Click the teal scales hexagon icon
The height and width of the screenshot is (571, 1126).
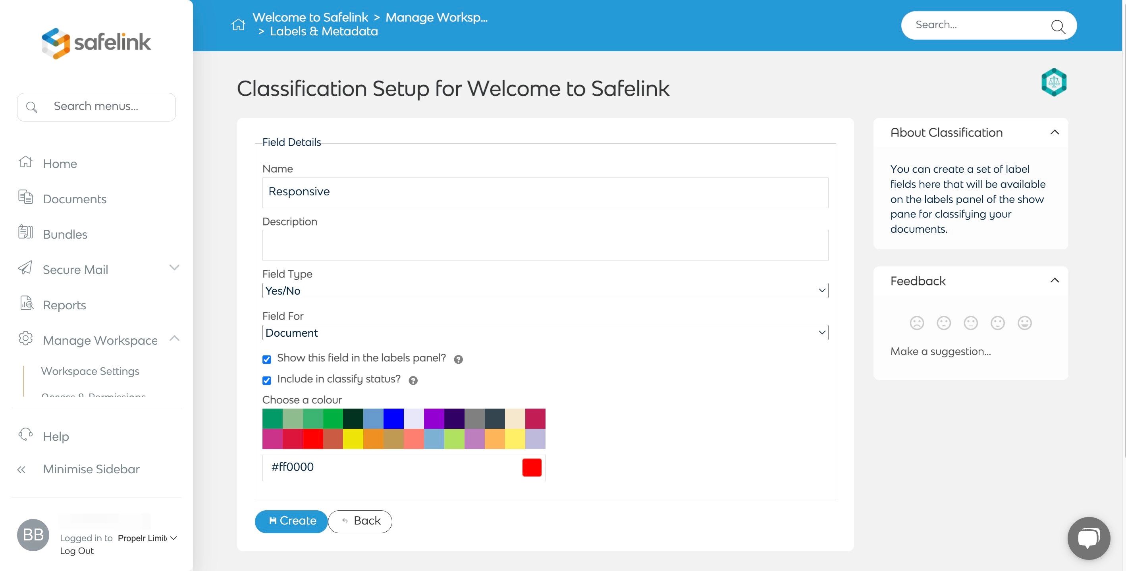pyautogui.click(x=1053, y=82)
